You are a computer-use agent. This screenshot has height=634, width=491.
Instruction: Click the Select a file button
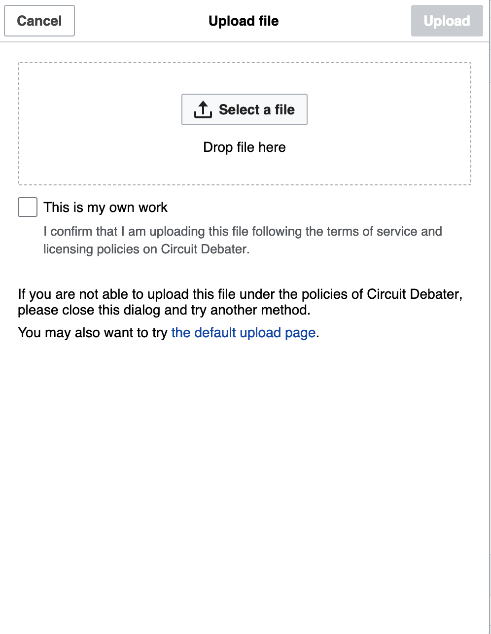pyautogui.click(x=245, y=109)
